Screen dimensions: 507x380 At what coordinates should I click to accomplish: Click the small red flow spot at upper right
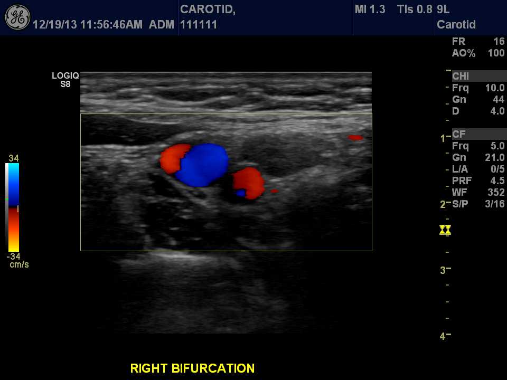coord(355,138)
